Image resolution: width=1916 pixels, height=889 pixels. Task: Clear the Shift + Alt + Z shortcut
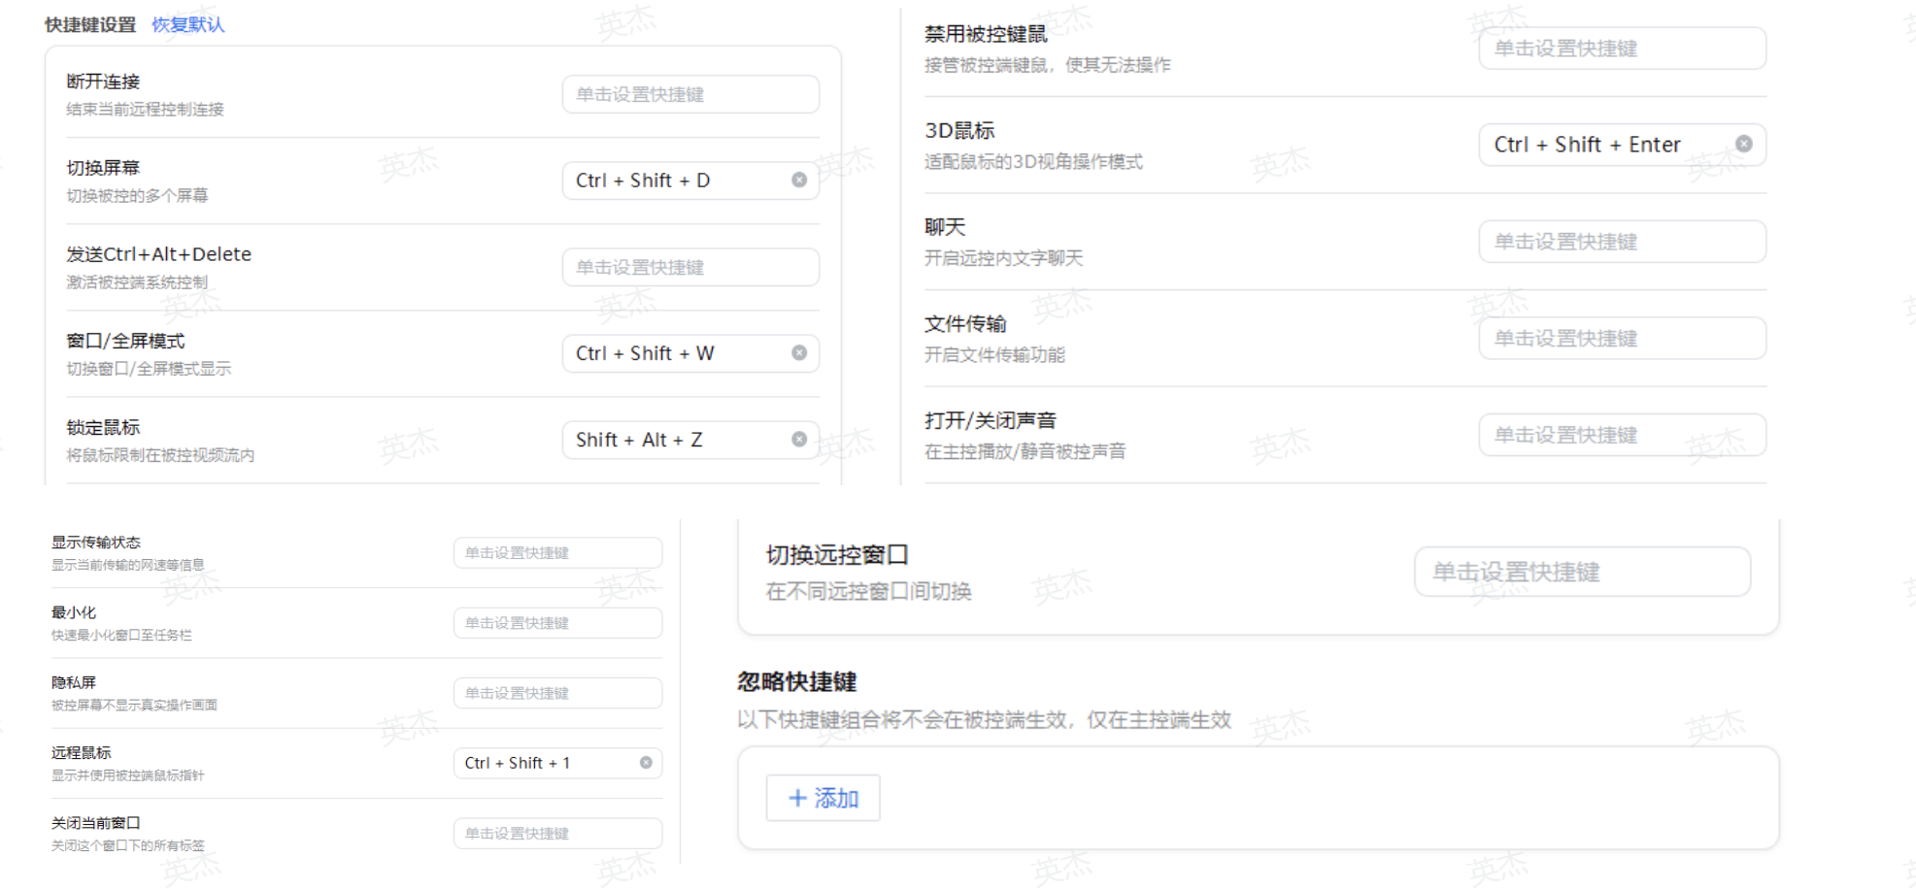[799, 440]
